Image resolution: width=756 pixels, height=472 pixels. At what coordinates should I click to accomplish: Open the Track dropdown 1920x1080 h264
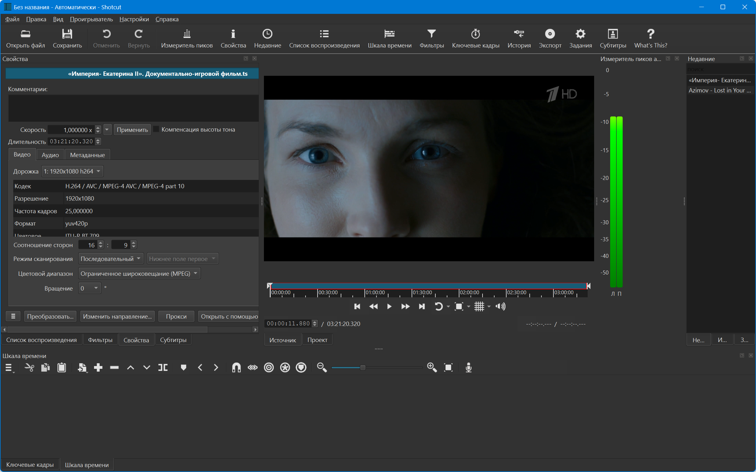point(72,171)
